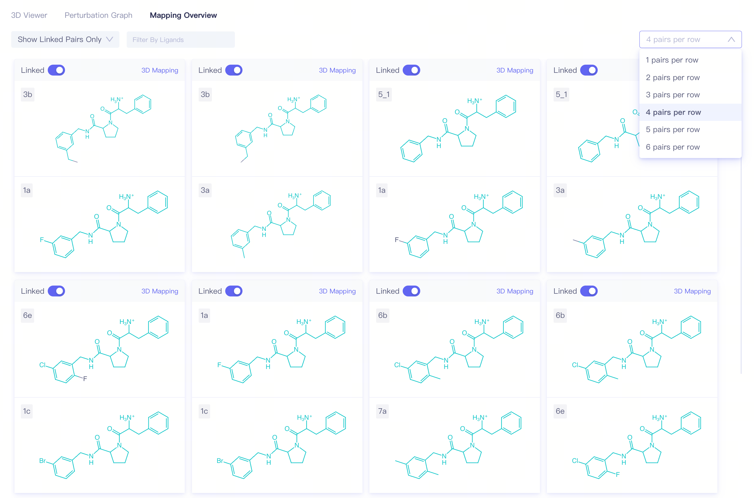Viewport: 754px width, 498px height.
Task: Open 3D Mapping for 5_1–1a pair
Action: (x=515, y=70)
